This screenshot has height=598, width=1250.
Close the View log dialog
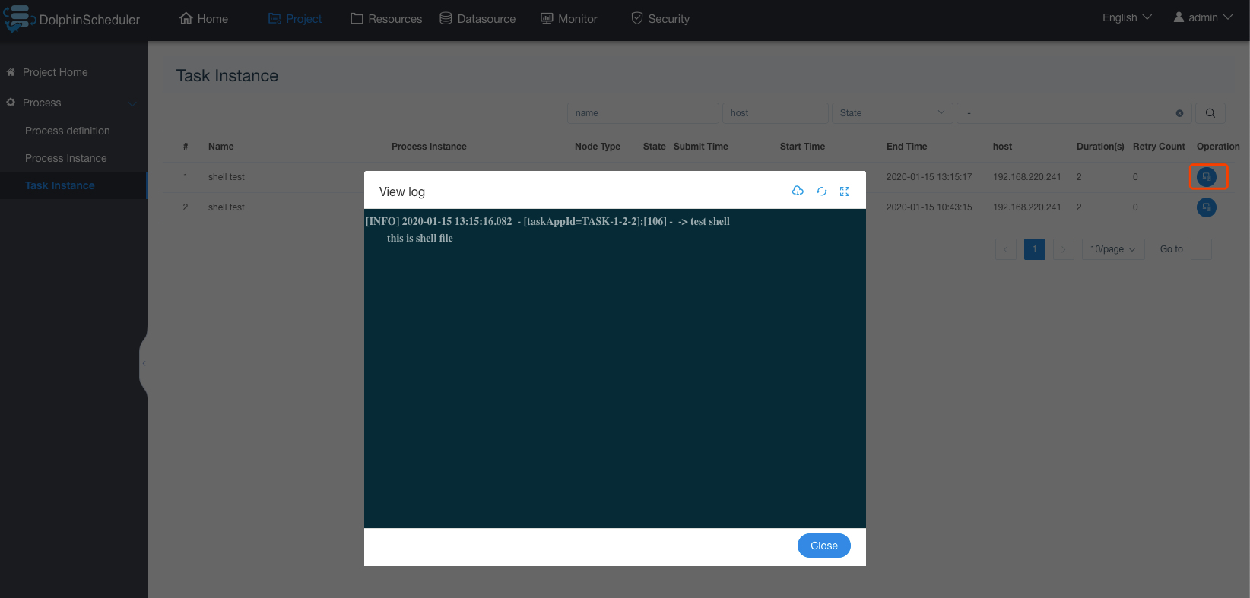(x=824, y=546)
